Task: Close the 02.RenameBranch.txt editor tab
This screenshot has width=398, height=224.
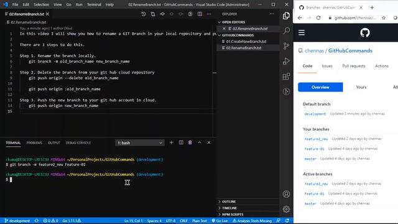Action: [47, 14]
